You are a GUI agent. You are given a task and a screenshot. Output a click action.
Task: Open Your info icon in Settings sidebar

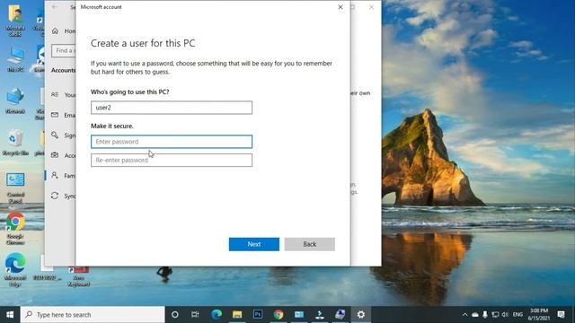pos(55,94)
